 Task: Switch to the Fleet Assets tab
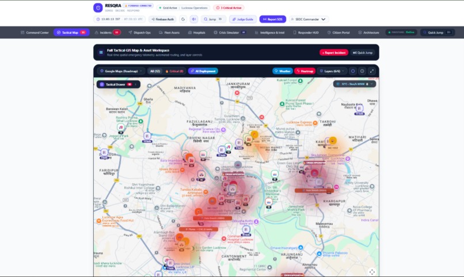pyautogui.click(x=169, y=33)
